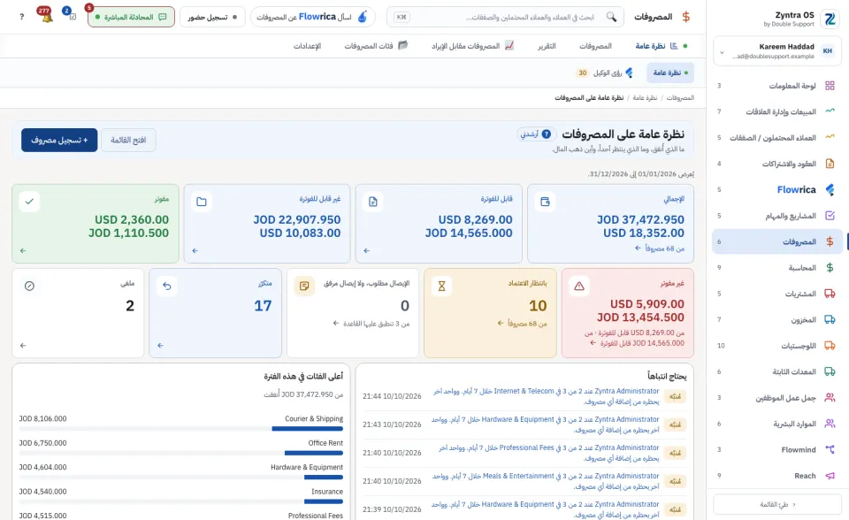This screenshot has width=849, height=520.
Task: Click اسأل Flowrica عن المصروفات button
Action: click(312, 17)
